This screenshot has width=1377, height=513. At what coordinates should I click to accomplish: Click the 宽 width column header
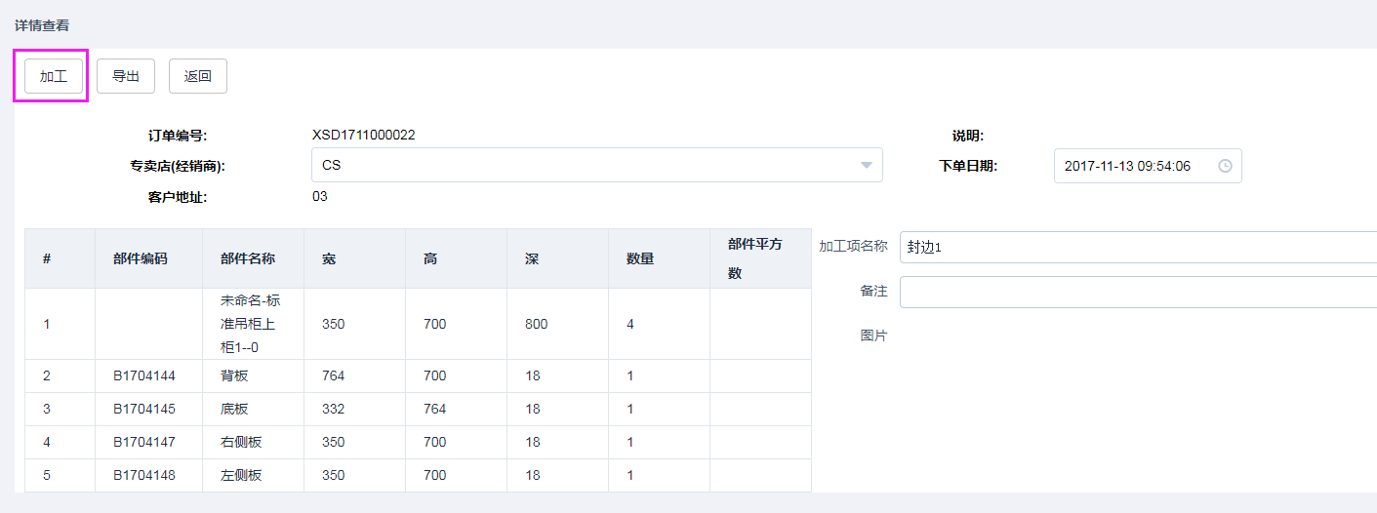pyautogui.click(x=329, y=258)
